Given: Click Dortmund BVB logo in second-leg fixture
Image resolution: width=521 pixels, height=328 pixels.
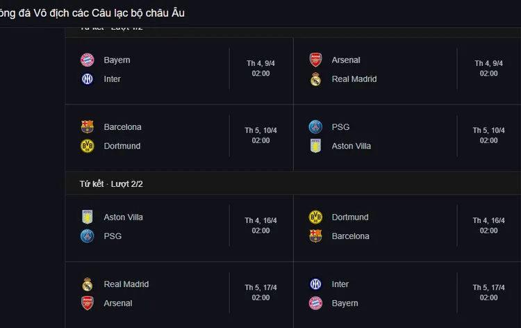Looking at the screenshot, I should [315, 217].
